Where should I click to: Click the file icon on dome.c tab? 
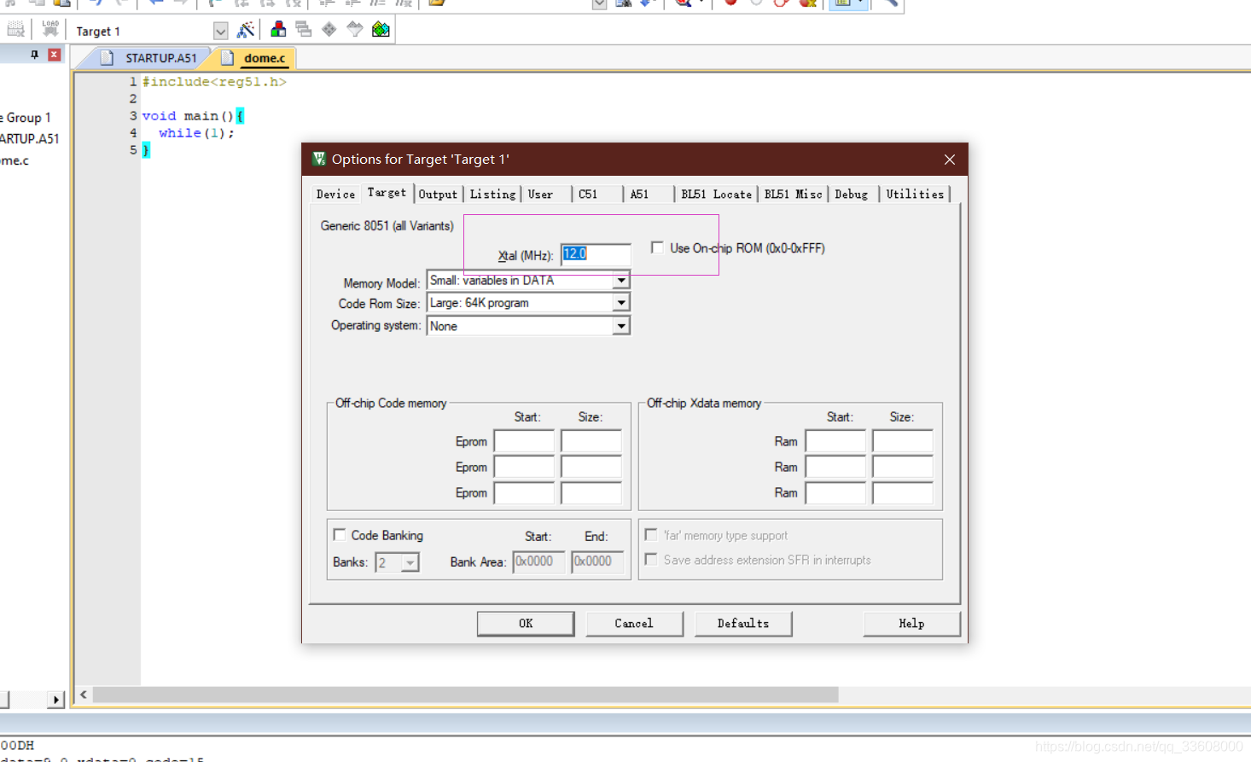(227, 58)
